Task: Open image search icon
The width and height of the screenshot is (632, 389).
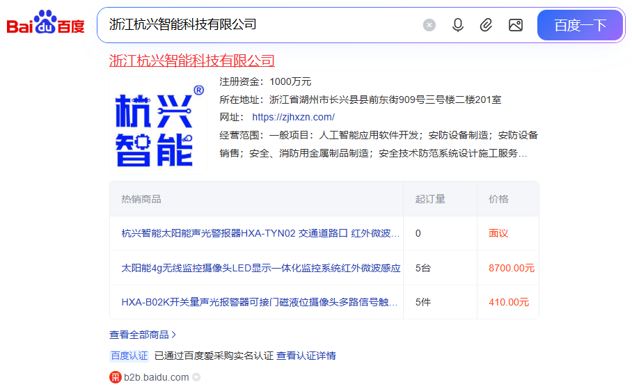Action: 515,25
